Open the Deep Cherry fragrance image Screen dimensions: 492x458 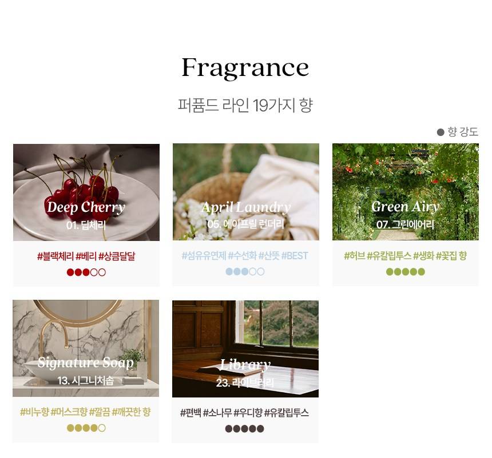pyautogui.click(x=86, y=192)
